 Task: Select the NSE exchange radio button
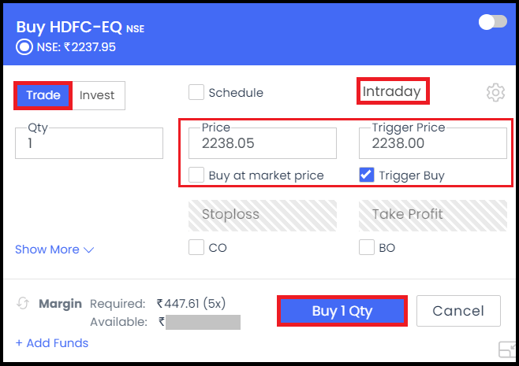coord(24,47)
